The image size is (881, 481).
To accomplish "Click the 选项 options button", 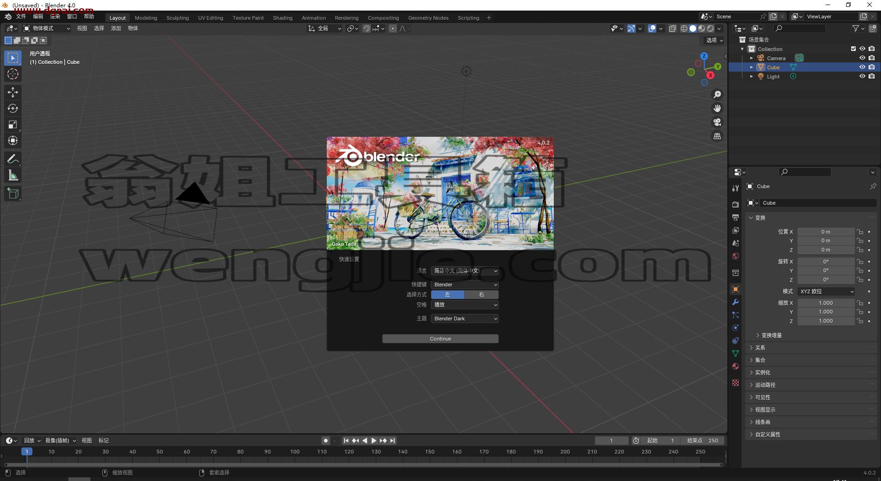I will point(714,40).
